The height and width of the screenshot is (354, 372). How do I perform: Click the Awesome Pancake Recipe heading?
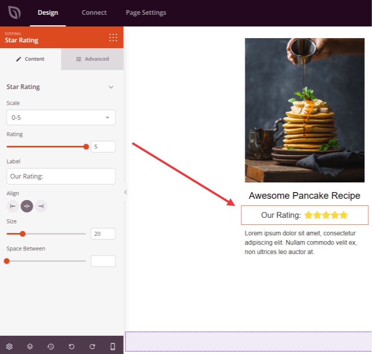coord(304,196)
